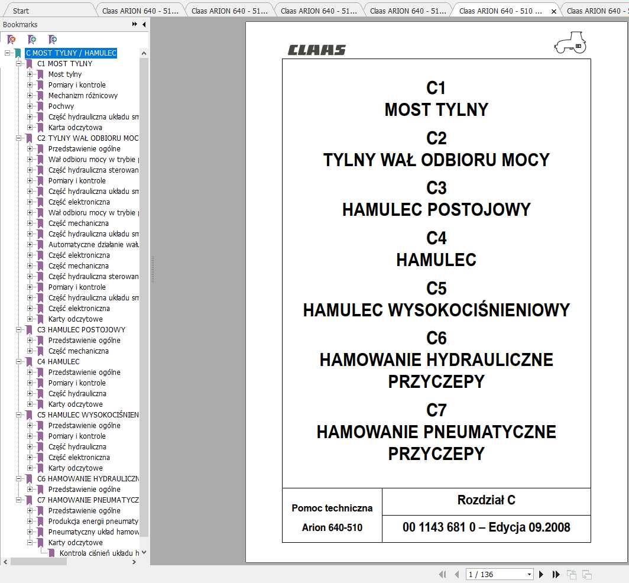Click the double-arrow icon in the Bookmarks header
This screenshot has width=629, height=583.
(134, 24)
